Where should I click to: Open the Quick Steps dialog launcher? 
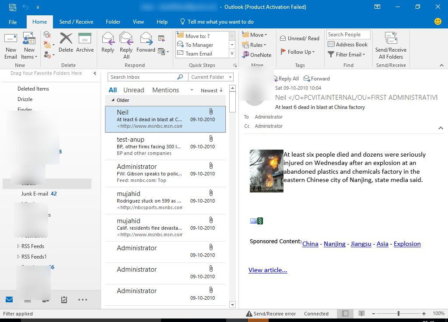235,66
